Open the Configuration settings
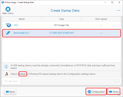 point(96,92)
